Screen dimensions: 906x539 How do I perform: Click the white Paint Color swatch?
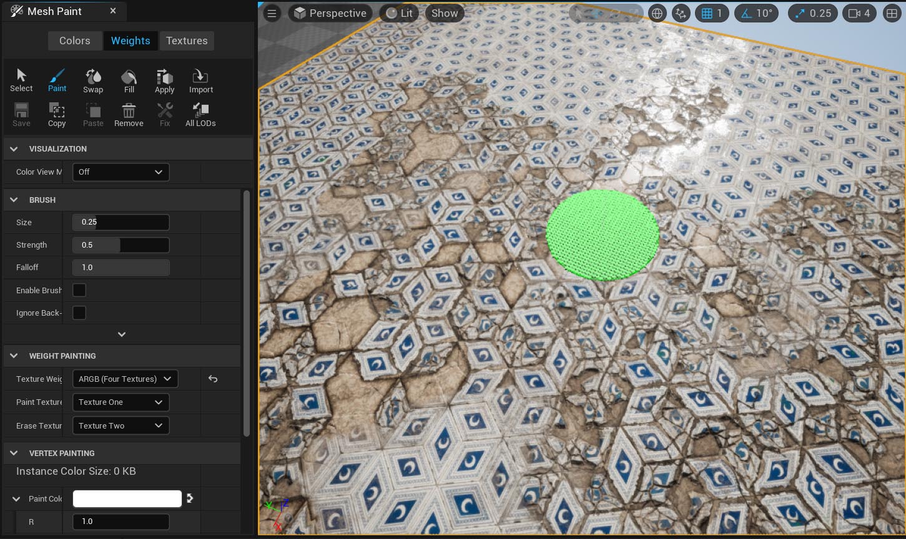click(127, 498)
